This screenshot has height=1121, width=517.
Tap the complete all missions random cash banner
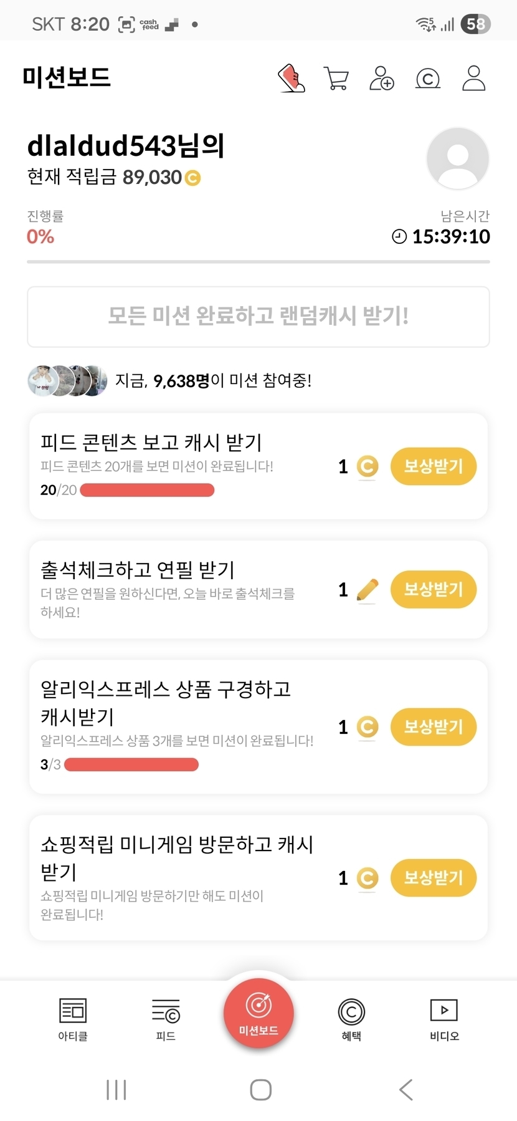[258, 316]
